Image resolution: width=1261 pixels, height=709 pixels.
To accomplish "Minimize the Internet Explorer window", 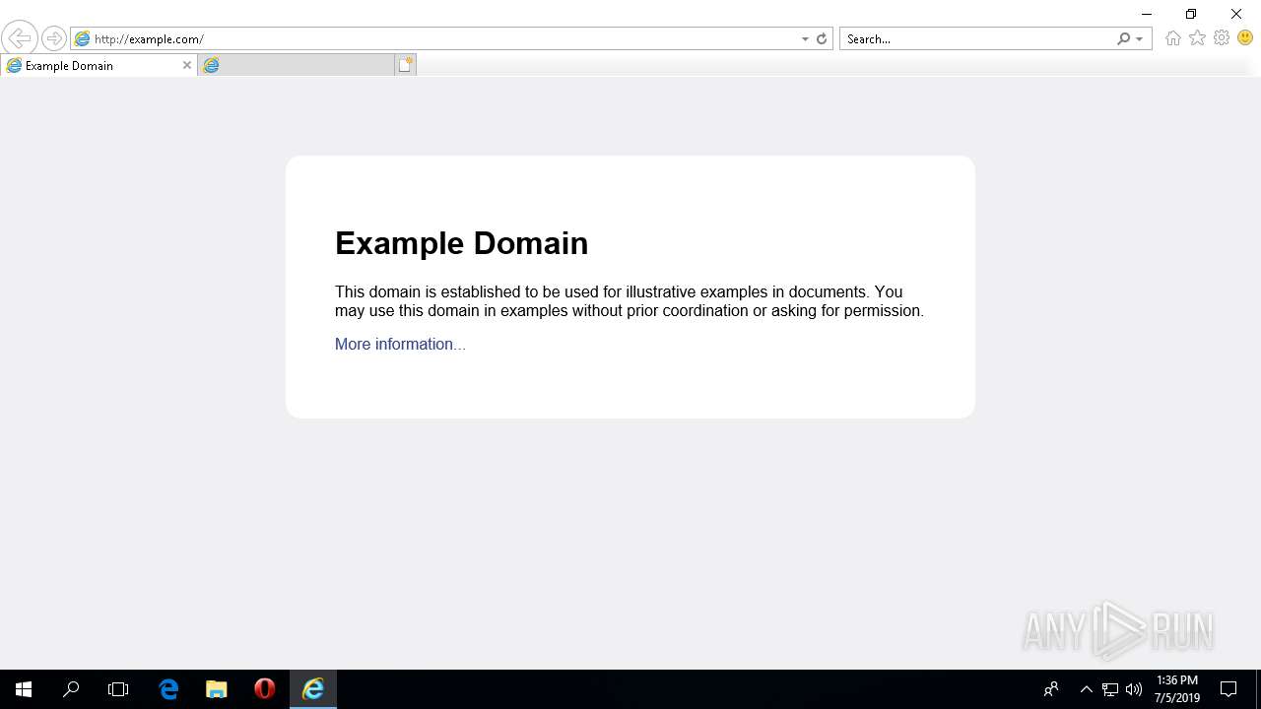I will pyautogui.click(x=1147, y=14).
